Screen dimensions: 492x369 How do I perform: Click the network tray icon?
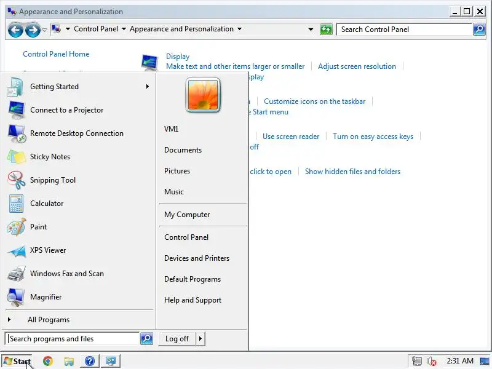[417, 362]
